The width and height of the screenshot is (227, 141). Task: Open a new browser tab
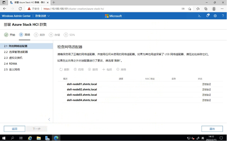pyautogui.click(x=54, y=2)
